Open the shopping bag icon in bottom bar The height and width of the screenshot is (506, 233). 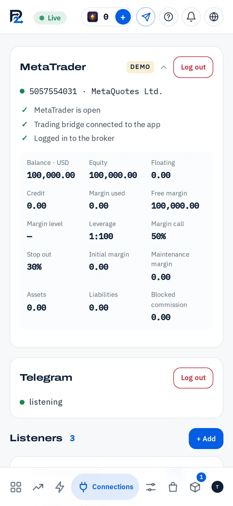[x=173, y=487]
